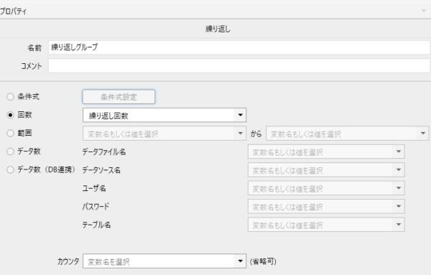Open the パスワード dropdown
This screenshot has width=431, height=275.
click(x=326, y=207)
